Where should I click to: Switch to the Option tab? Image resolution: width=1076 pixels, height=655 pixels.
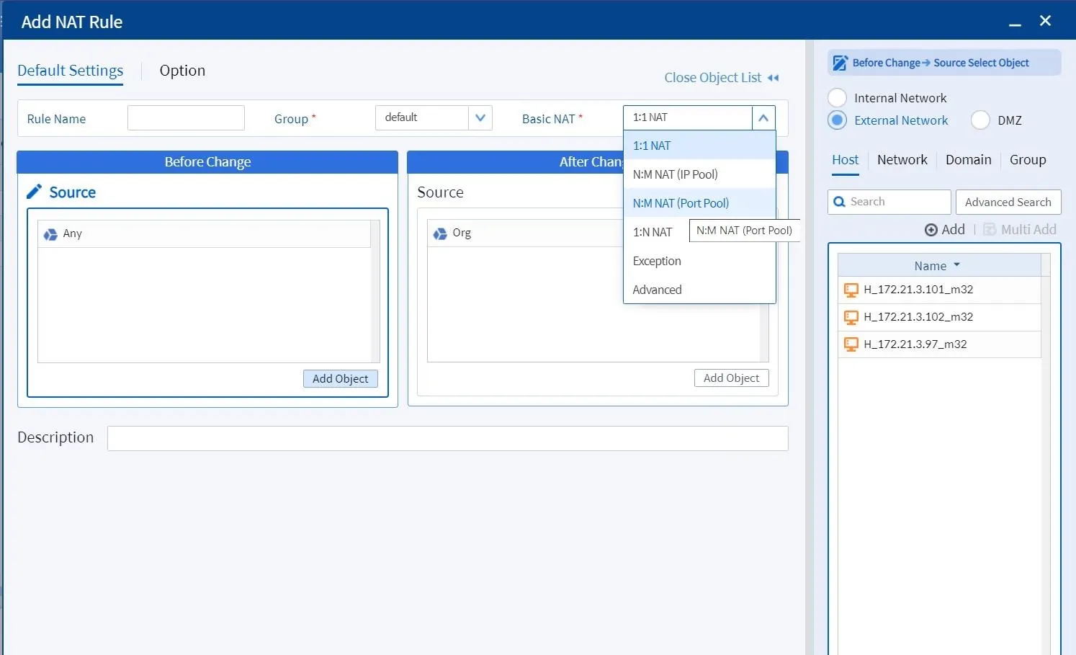pos(182,71)
